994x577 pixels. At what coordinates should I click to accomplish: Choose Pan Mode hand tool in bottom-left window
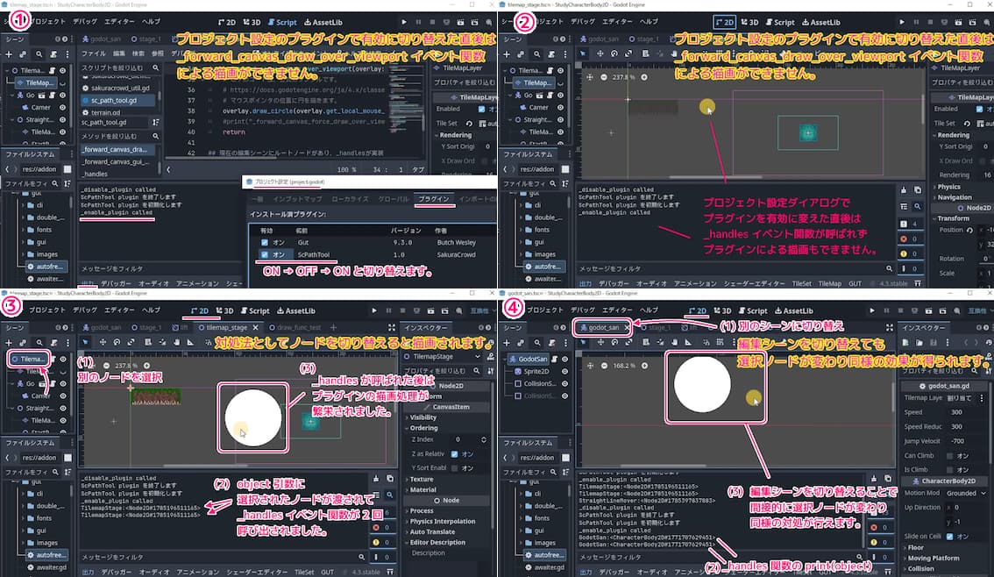click(176, 342)
